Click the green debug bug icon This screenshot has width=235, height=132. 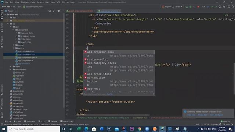[x=191, y=7]
